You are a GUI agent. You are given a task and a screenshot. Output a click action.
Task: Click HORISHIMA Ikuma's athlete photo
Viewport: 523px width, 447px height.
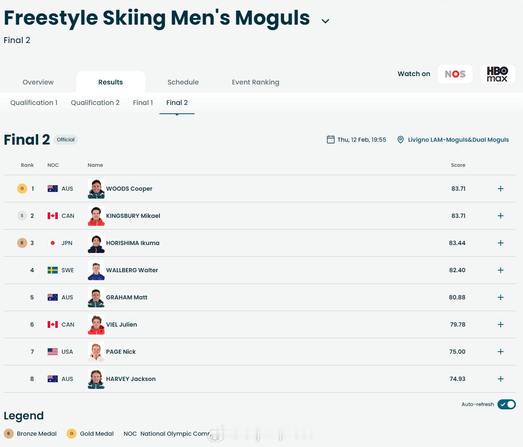click(96, 243)
